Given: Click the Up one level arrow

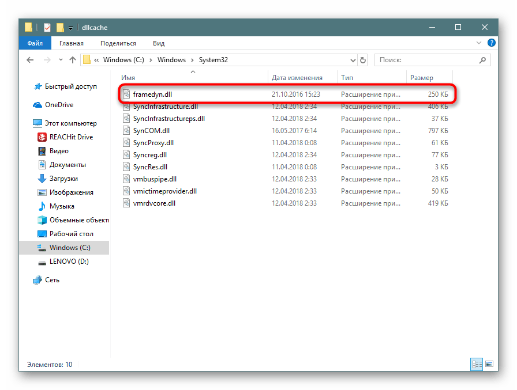Looking at the screenshot, I should 73,60.
